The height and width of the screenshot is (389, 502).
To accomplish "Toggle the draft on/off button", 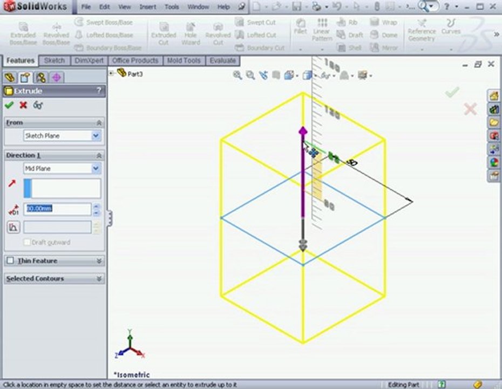I will coord(13,227).
